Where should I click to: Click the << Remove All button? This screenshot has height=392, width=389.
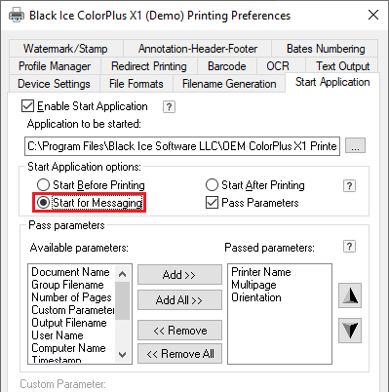click(179, 354)
